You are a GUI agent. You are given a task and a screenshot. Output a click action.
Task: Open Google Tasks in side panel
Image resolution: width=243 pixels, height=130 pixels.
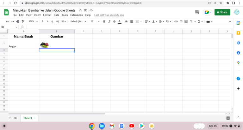238,43
